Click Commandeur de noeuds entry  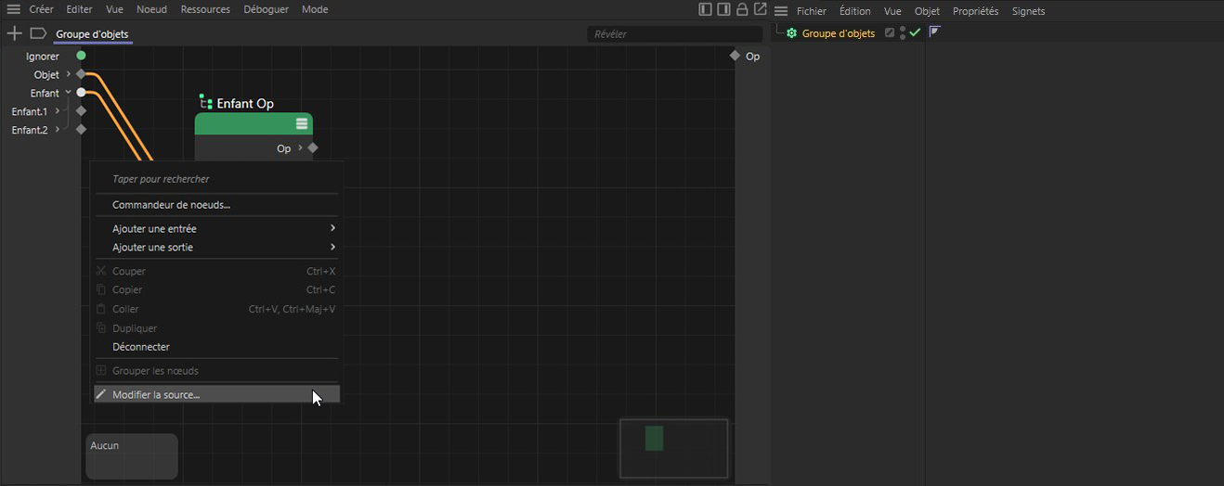(171, 205)
